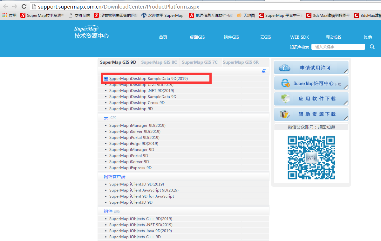381x241 pixels.
Task: Open the 欢迎使用 SuperMap bookmark
Action: [x=163, y=15]
